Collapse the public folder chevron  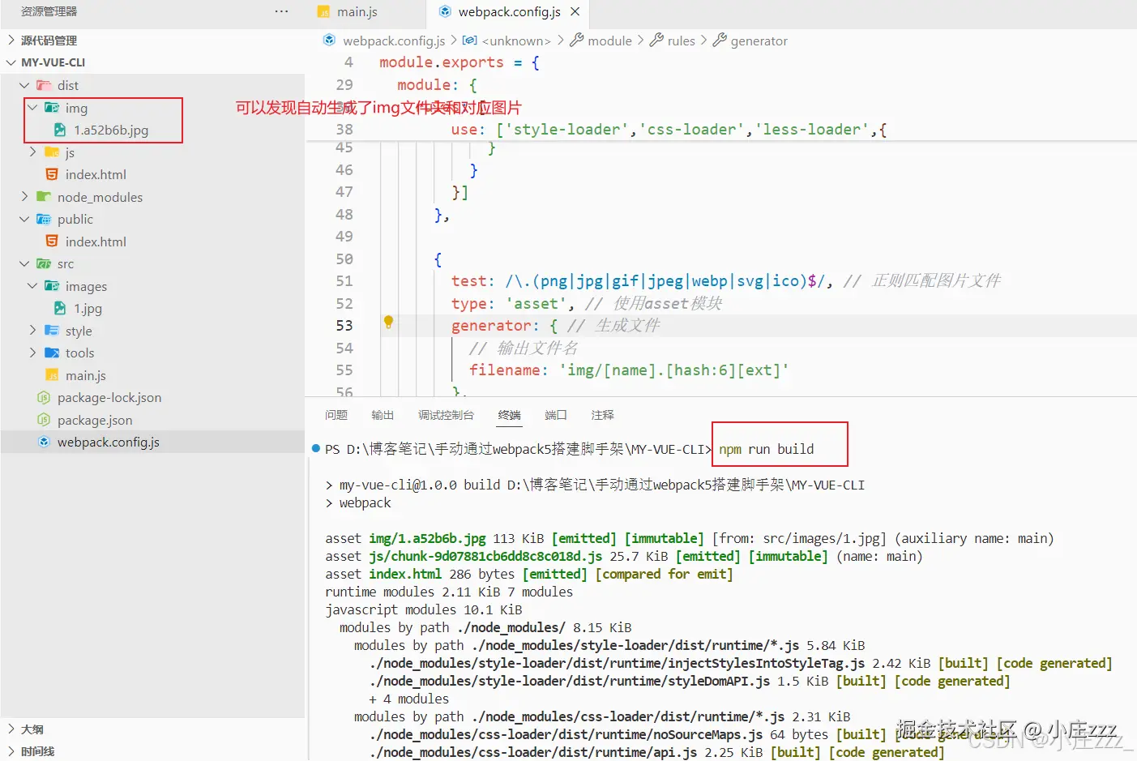24,219
